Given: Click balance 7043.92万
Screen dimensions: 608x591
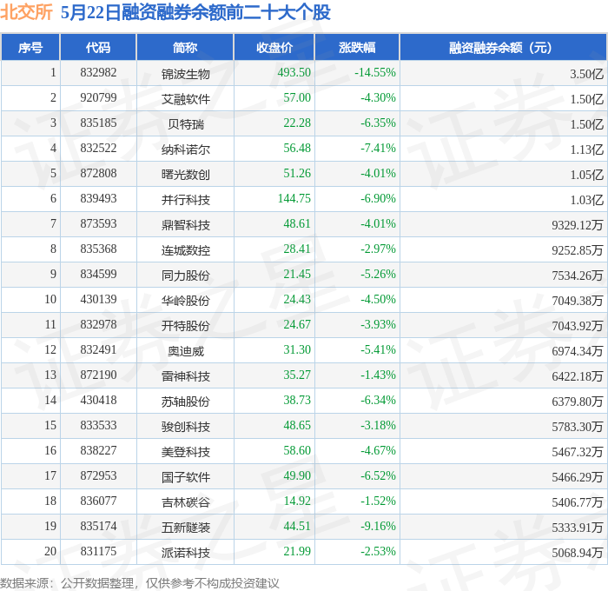Looking at the screenshot, I should pos(578,326).
